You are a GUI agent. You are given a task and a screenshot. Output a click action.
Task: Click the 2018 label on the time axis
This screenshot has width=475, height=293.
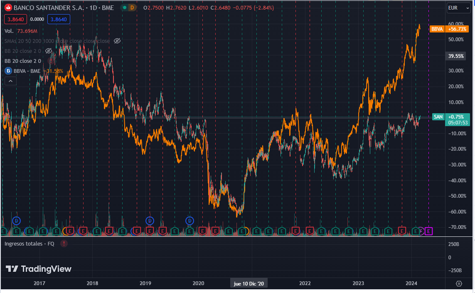coord(92,283)
